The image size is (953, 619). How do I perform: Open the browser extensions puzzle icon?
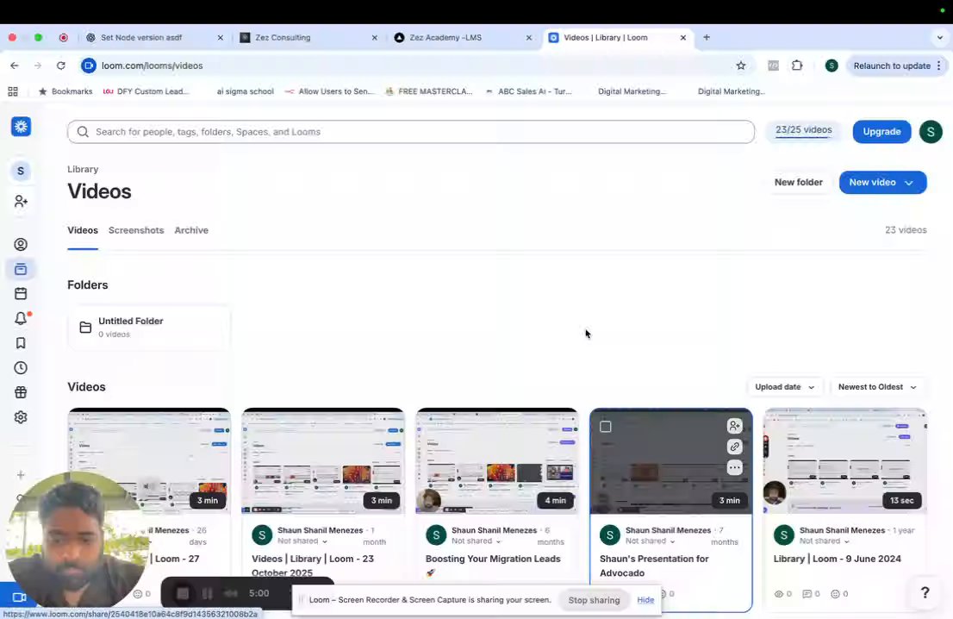797,66
